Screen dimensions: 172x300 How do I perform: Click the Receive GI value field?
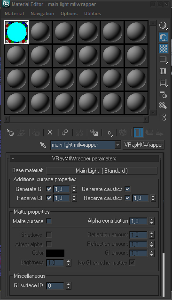pyautogui.click(x=62, y=198)
